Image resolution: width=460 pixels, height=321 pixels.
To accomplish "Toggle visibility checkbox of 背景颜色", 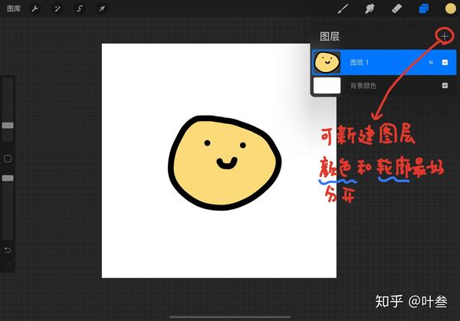I will pyautogui.click(x=445, y=85).
